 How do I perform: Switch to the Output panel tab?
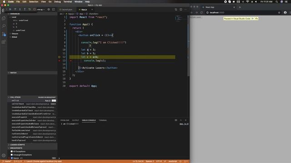(75, 120)
